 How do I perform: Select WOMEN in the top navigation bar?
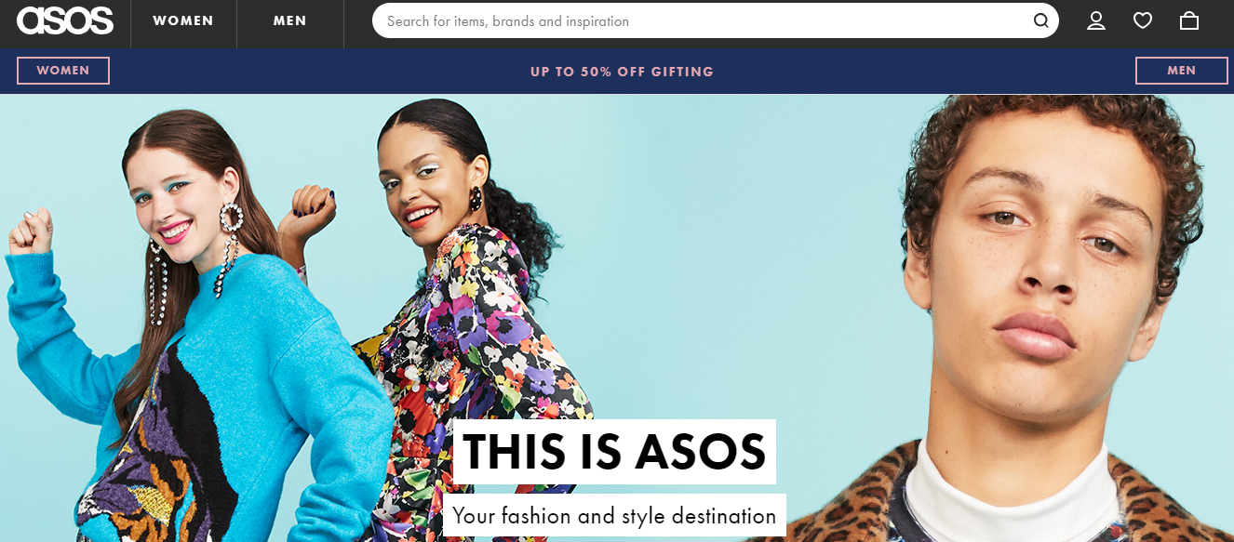pyautogui.click(x=183, y=20)
